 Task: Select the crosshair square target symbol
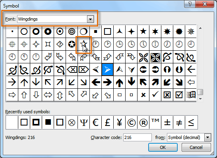pyautogui.click(x=12, y=44)
